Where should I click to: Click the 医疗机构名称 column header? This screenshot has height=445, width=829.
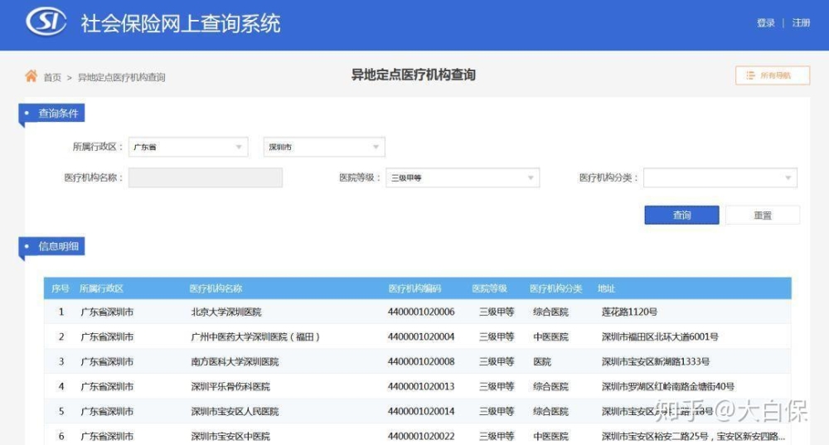tap(216, 288)
